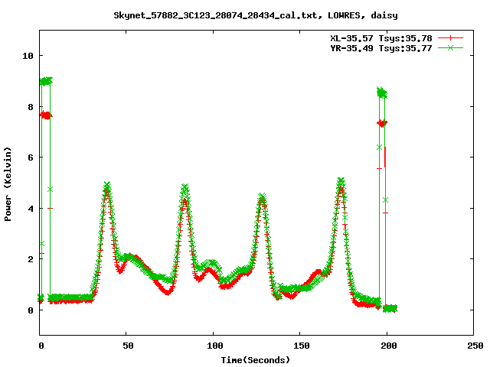Click the Time(Seconds) x-axis label
490x367 pixels.
pos(256,359)
